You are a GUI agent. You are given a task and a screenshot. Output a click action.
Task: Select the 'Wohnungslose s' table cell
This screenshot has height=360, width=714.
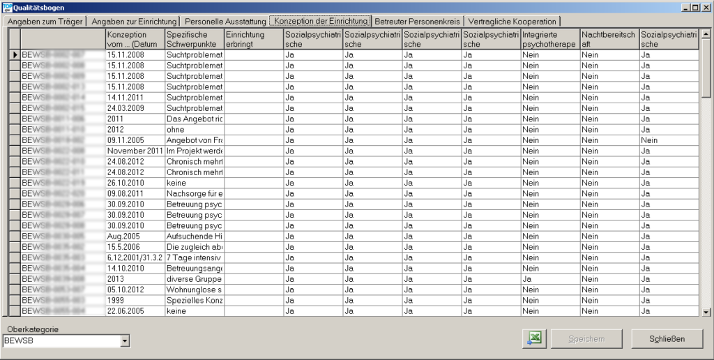[x=194, y=290]
